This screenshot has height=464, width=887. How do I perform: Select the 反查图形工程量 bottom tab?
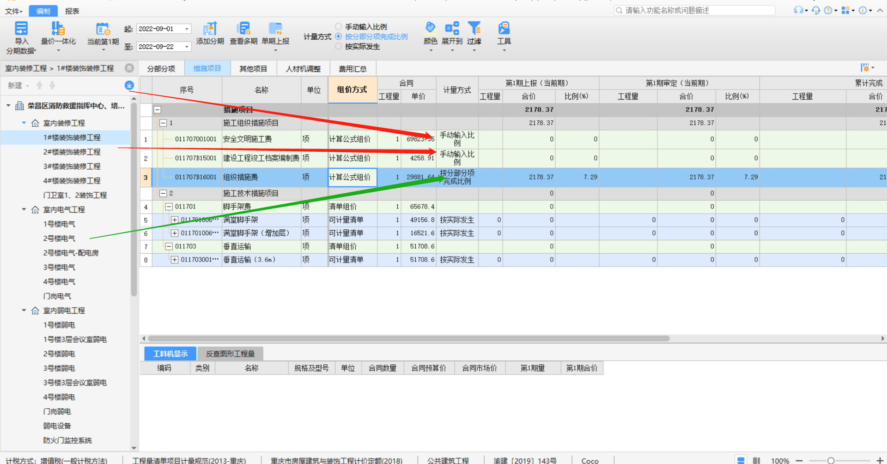coord(231,354)
